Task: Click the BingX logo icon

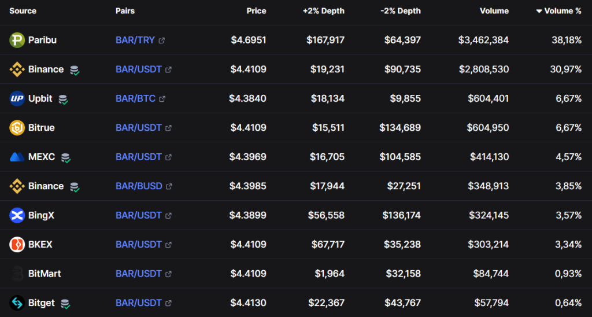Action: [17, 215]
